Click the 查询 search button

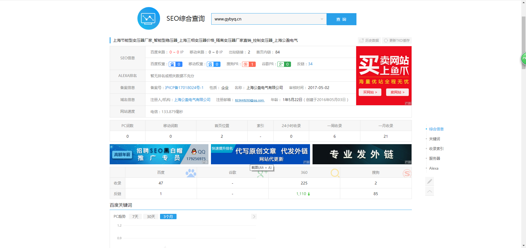(x=341, y=19)
